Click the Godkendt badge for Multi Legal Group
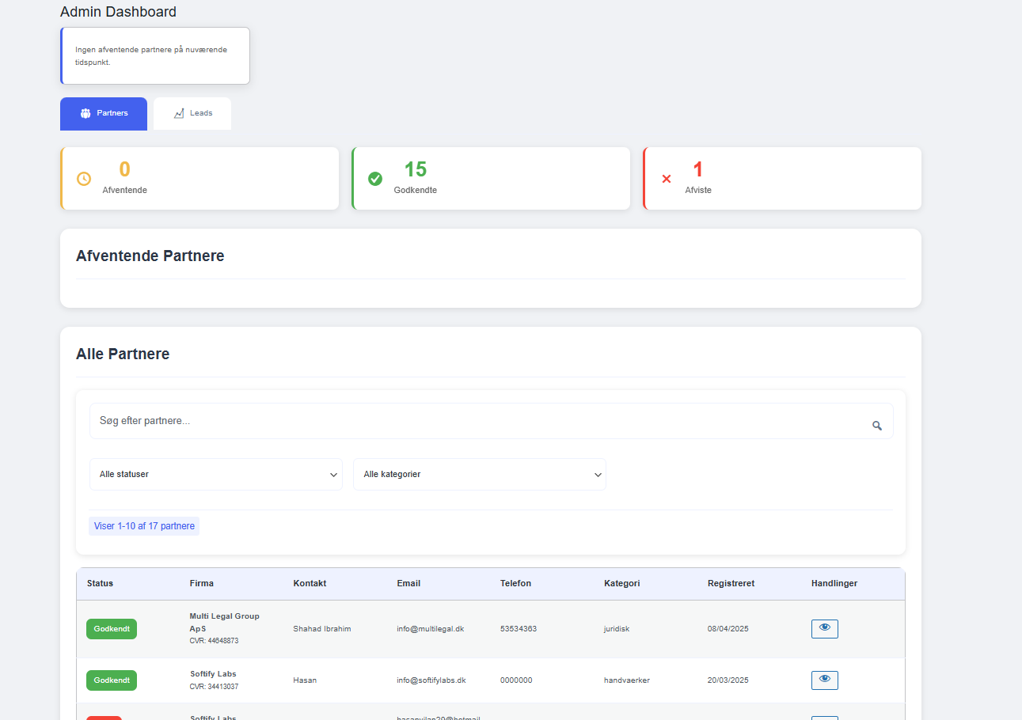This screenshot has height=720, width=1022. [x=112, y=629]
